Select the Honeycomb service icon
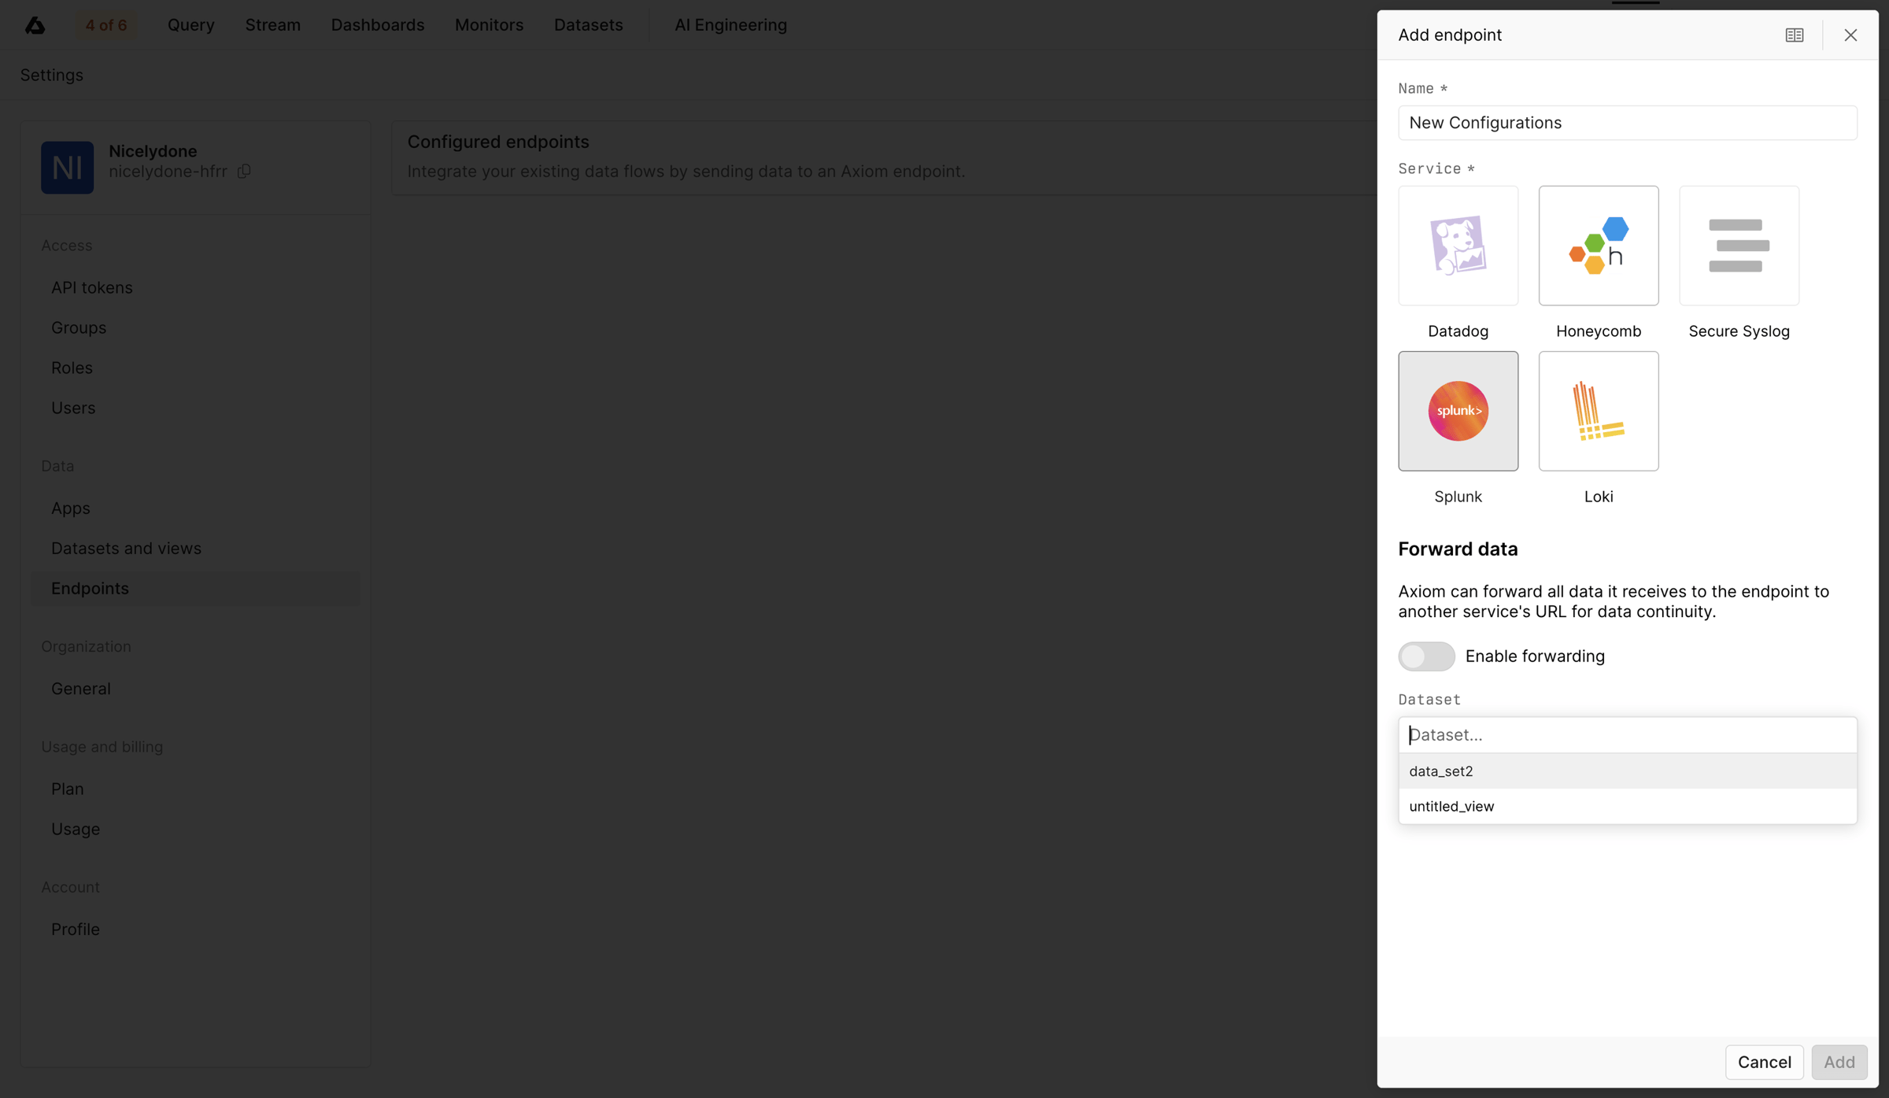The height and width of the screenshot is (1098, 1889). (x=1599, y=246)
